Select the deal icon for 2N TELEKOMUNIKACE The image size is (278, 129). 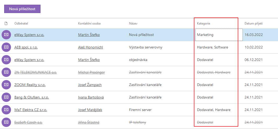click(x=6, y=72)
